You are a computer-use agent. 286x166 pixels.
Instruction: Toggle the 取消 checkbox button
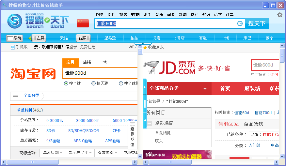pos(15,38)
